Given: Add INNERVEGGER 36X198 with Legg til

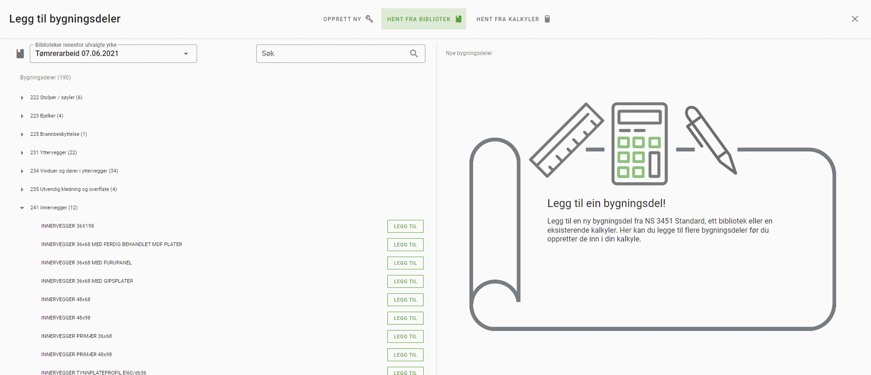Looking at the screenshot, I should (x=405, y=226).
